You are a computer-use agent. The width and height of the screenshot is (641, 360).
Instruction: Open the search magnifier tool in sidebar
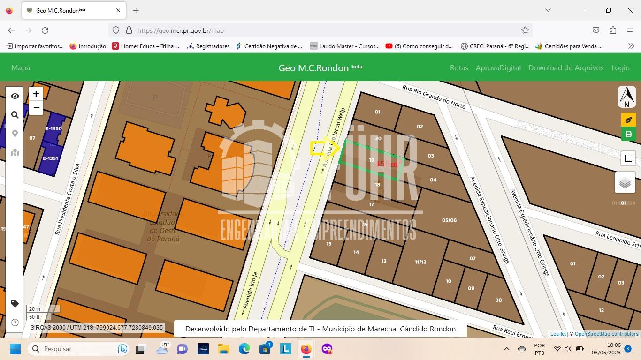(x=15, y=115)
